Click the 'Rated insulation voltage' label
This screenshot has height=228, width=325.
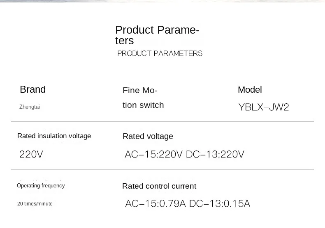pos(54,136)
